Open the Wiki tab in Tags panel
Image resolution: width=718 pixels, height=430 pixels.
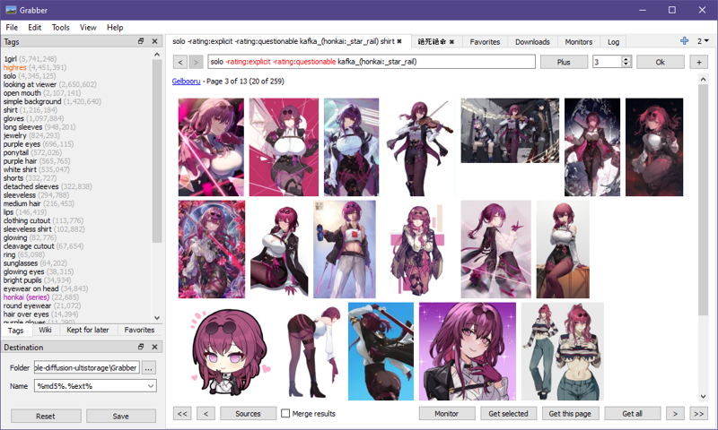click(45, 330)
